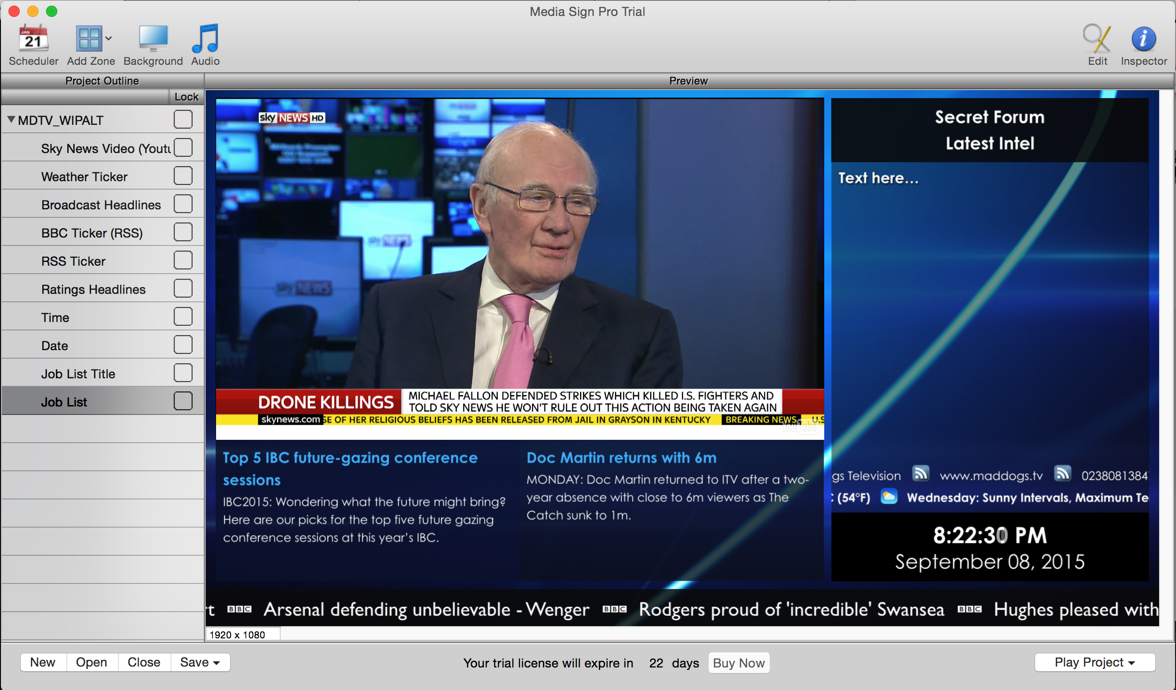Toggle lock for MDTV_WIPALT
This screenshot has width=1176, height=690.
(183, 119)
